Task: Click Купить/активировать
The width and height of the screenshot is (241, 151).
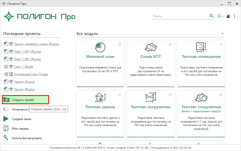Action: pos(27,138)
